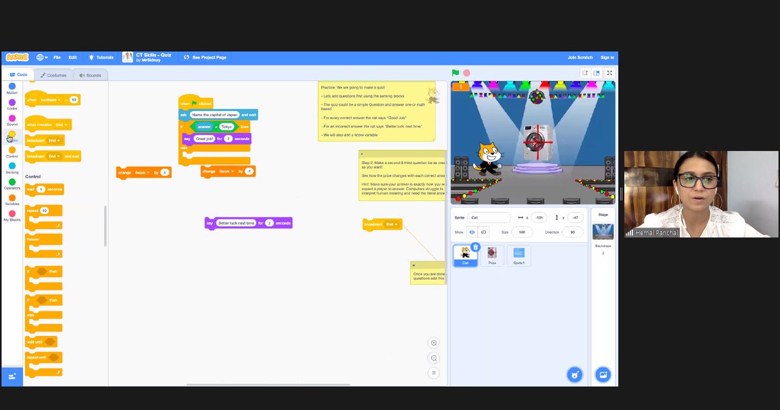Hide the sprite with crossed-eye icon
The height and width of the screenshot is (410, 780).
pyautogui.click(x=483, y=232)
